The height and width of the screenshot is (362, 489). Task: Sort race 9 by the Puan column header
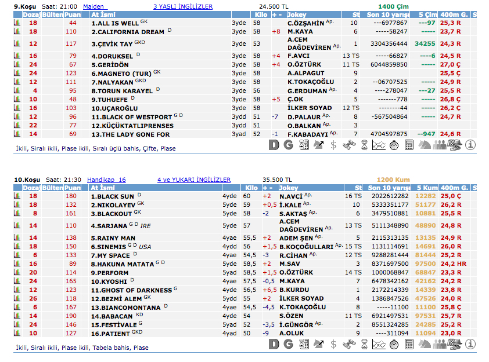[72, 14]
